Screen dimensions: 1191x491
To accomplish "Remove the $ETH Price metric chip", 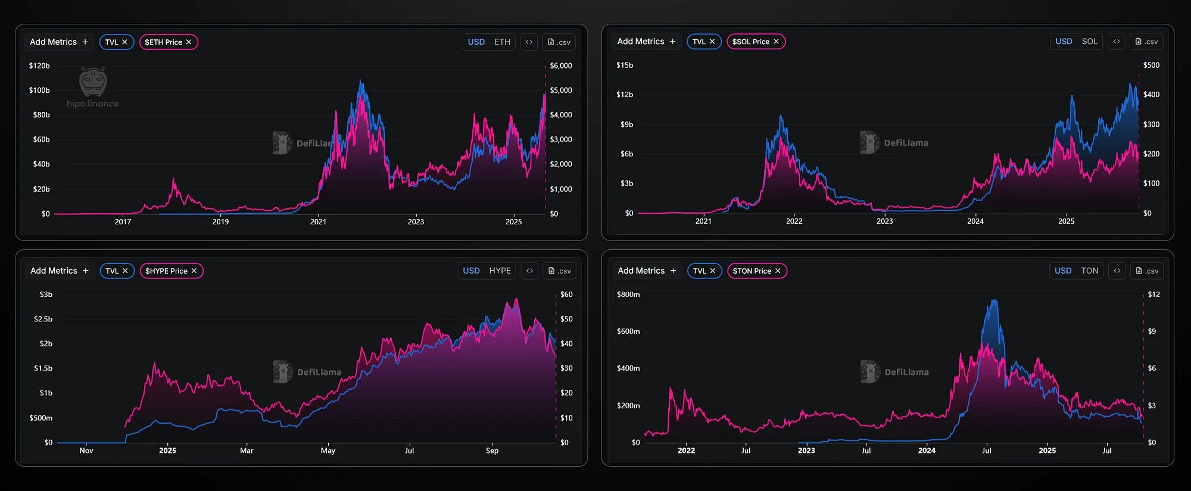I will click(x=189, y=42).
